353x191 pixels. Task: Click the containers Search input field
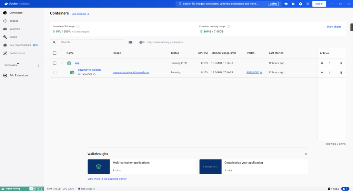tap(87, 42)
